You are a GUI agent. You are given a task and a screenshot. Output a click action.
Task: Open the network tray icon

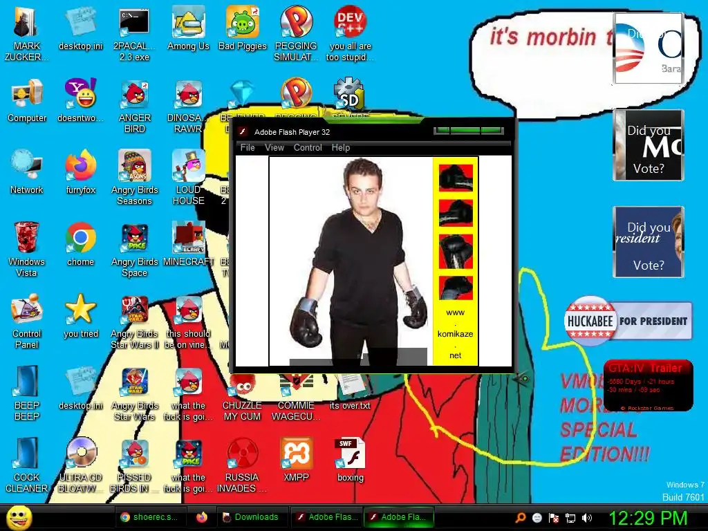570,518
